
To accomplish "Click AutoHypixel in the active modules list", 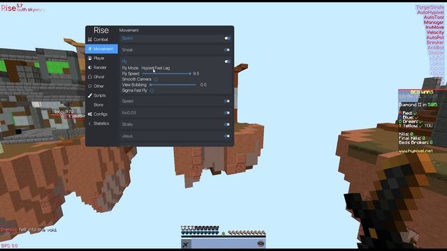I will [x=430, y=13].
